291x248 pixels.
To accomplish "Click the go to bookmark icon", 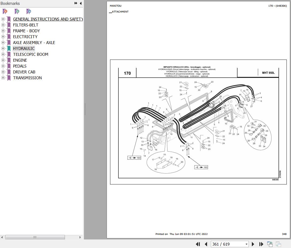I will tap(29, 11).
